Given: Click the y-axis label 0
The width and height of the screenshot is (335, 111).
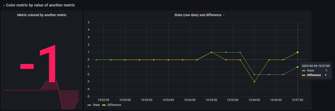Looking at the screenshot, I should pyautogui.click(x=89, y=59).
